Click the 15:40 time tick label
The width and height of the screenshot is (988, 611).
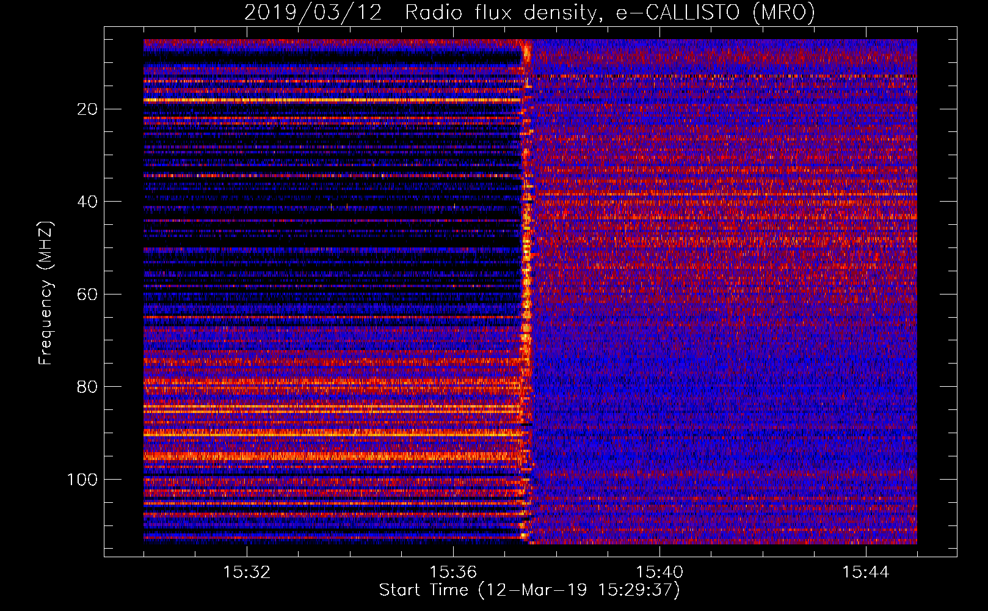(659, 573)
